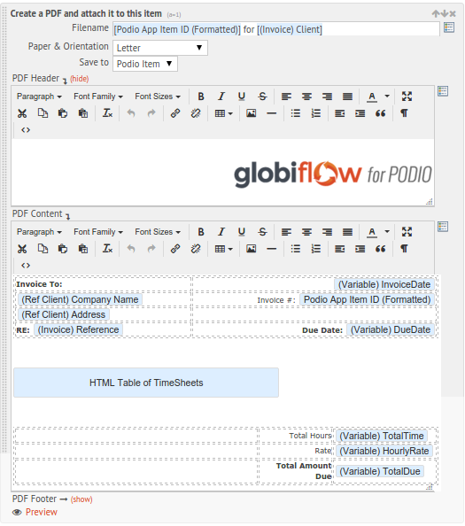Open Font Family dropdown in PDF Content toolbar
The image size is (465, 526).
point(98,232)
